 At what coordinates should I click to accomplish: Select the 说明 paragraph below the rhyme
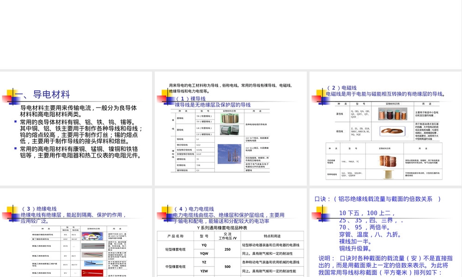click(x=385, y=265)
